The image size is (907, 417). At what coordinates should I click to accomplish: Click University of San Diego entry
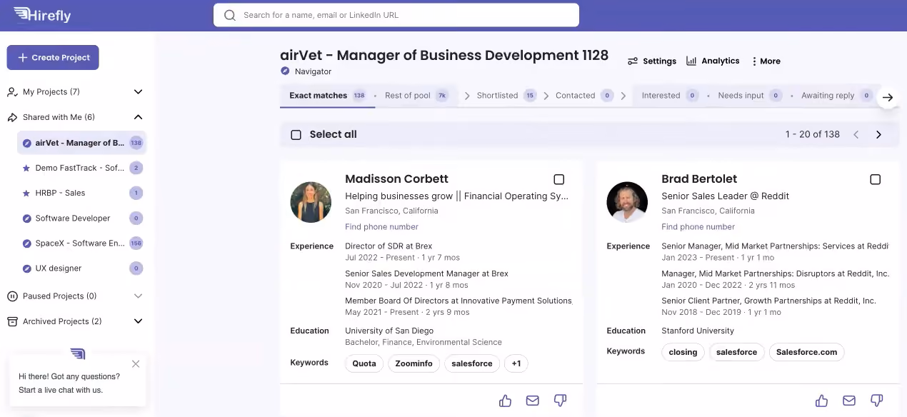tap(389, 331)
